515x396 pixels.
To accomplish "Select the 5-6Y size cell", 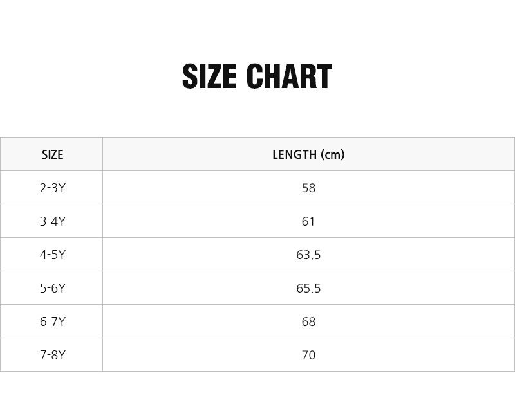I will 52,289.
